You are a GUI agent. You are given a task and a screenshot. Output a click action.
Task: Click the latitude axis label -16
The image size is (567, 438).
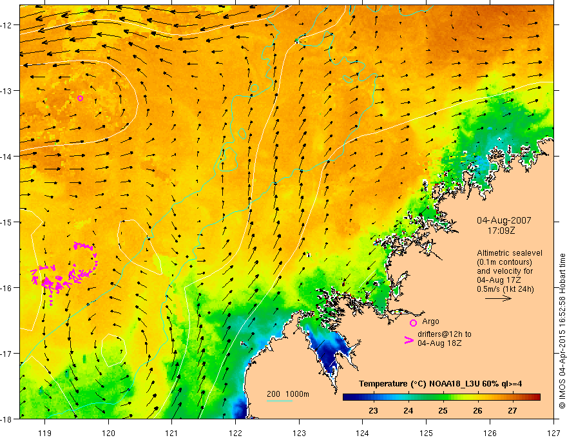click(x=6, y=288)
